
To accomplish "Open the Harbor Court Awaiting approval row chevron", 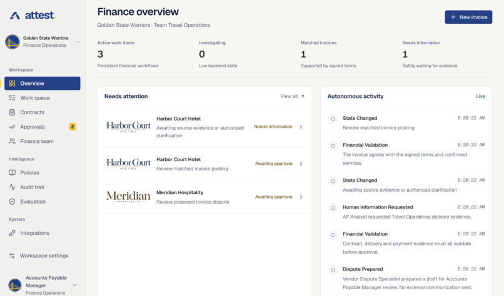I will click(x=301, y=164).
